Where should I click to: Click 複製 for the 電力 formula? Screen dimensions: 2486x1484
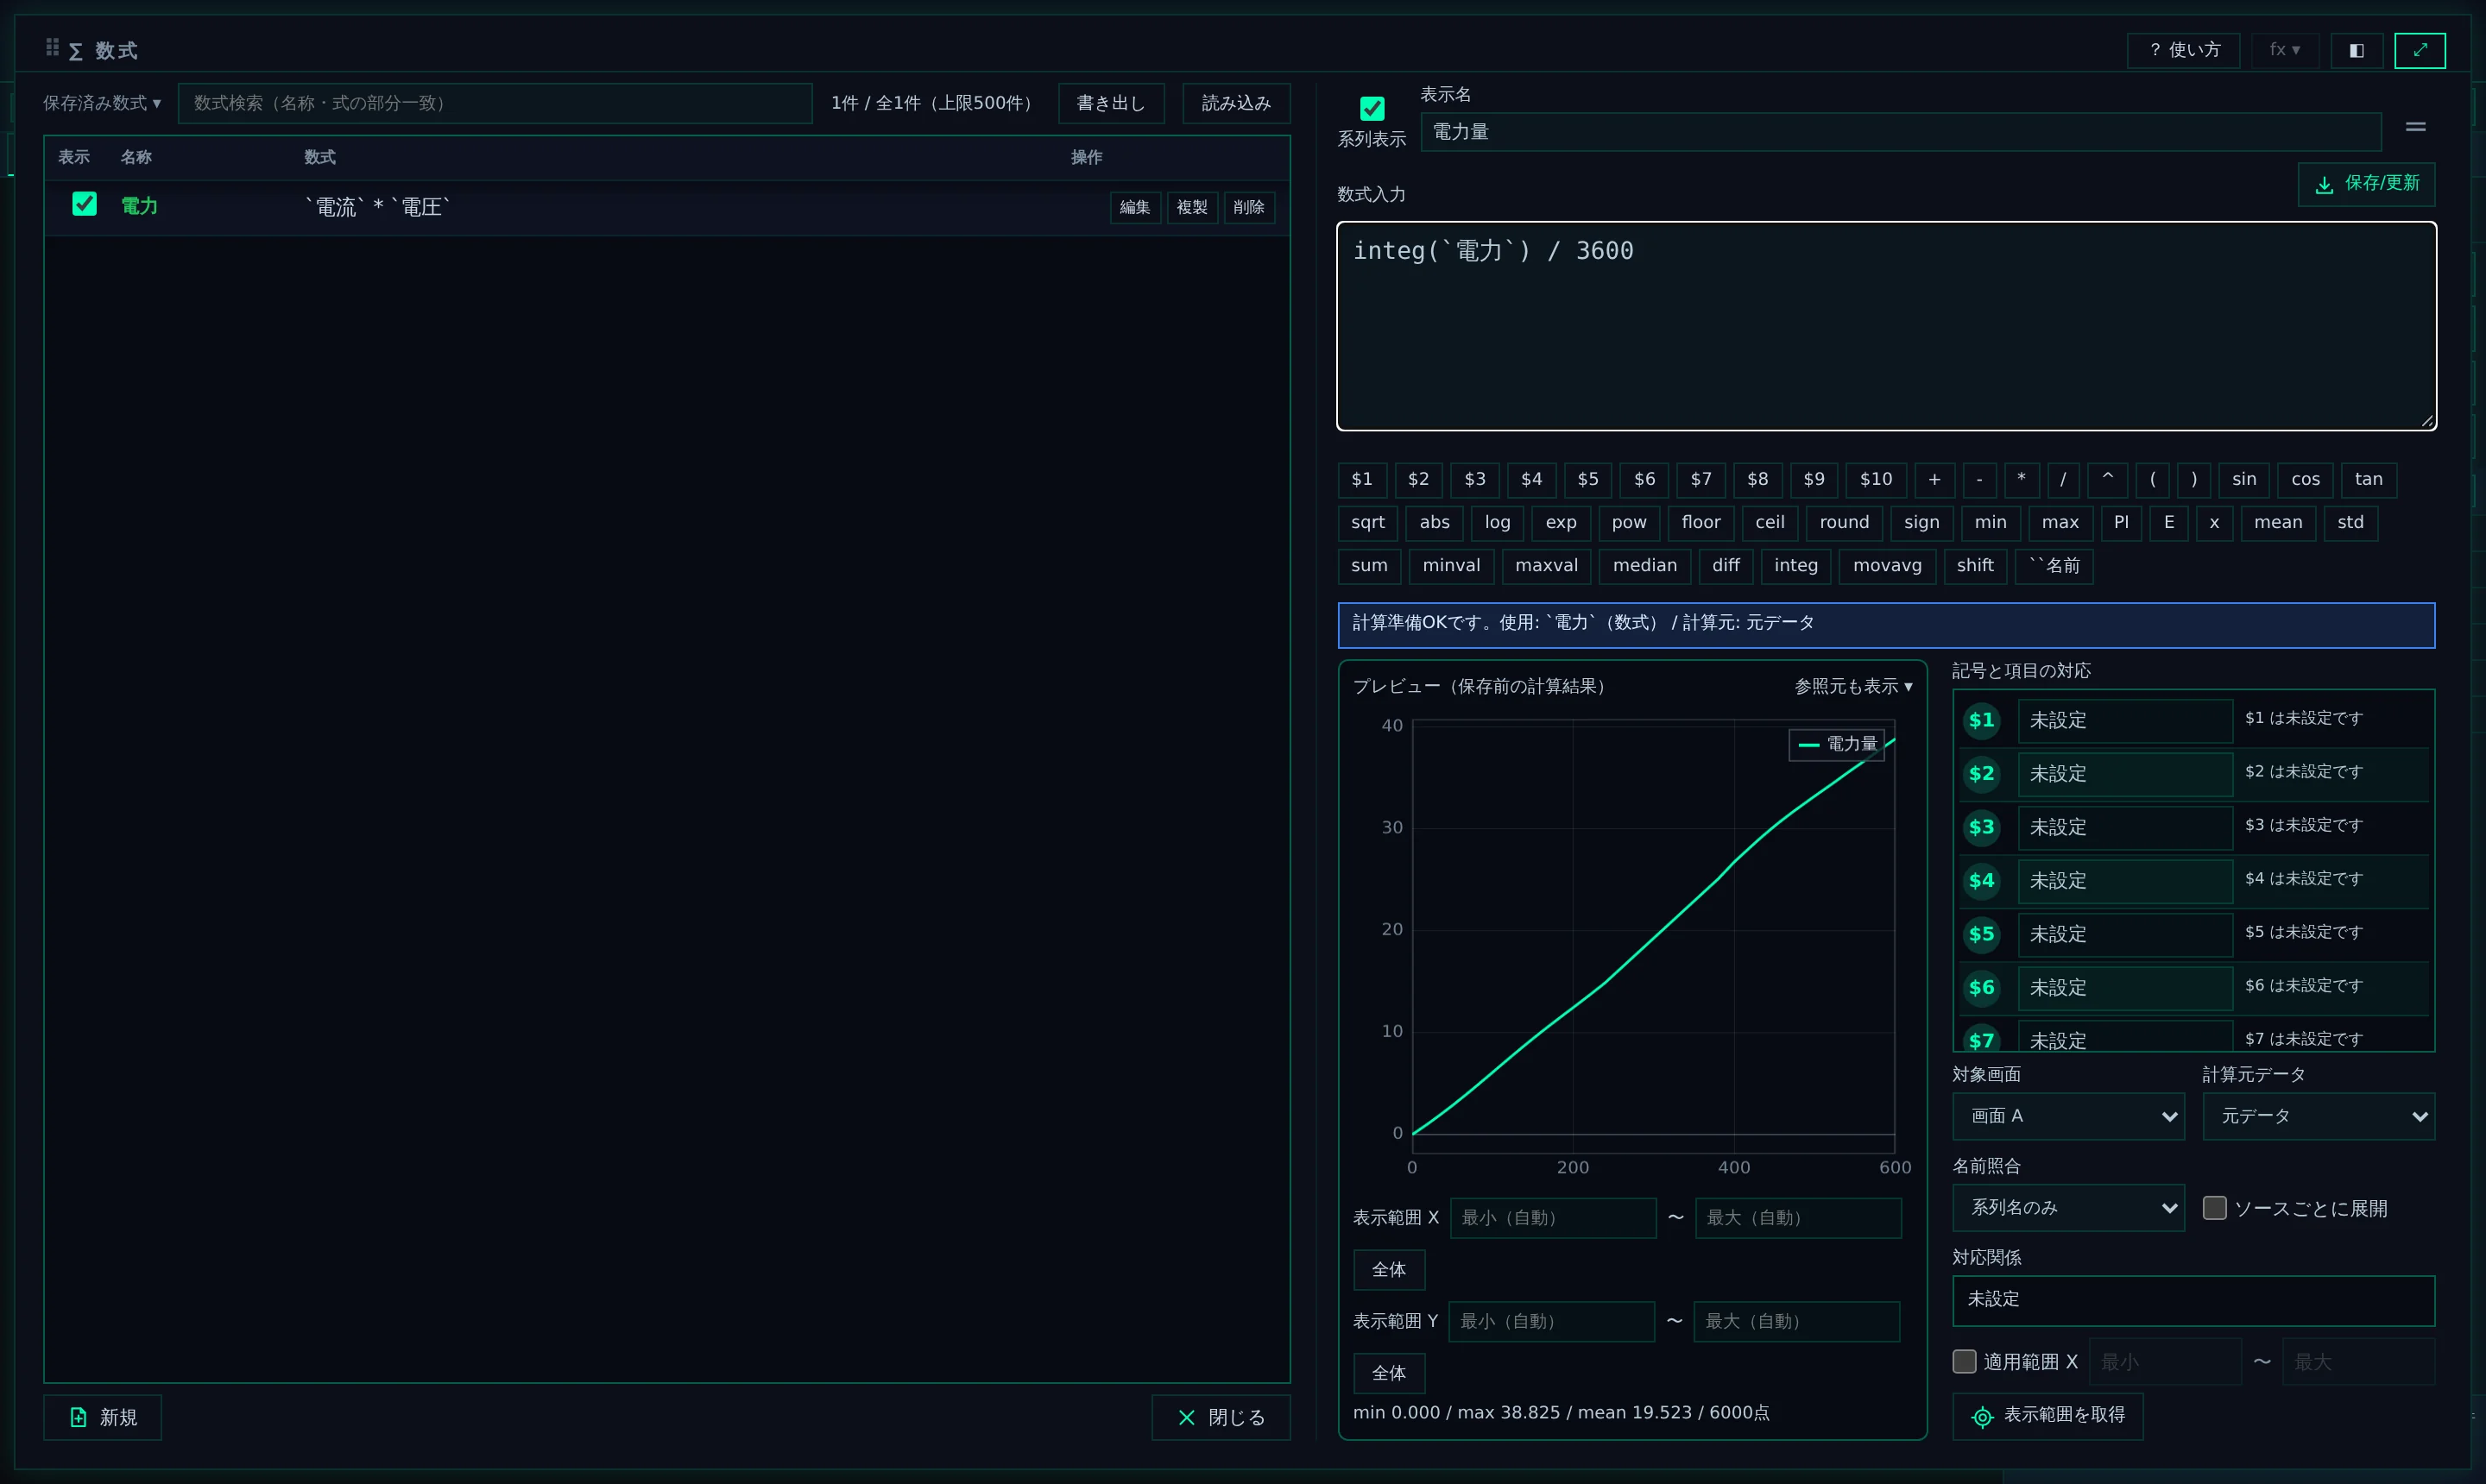[1191, 207]
